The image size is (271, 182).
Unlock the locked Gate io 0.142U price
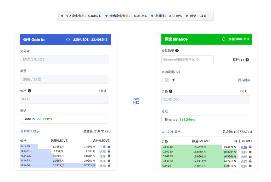[x=109, y=147]
